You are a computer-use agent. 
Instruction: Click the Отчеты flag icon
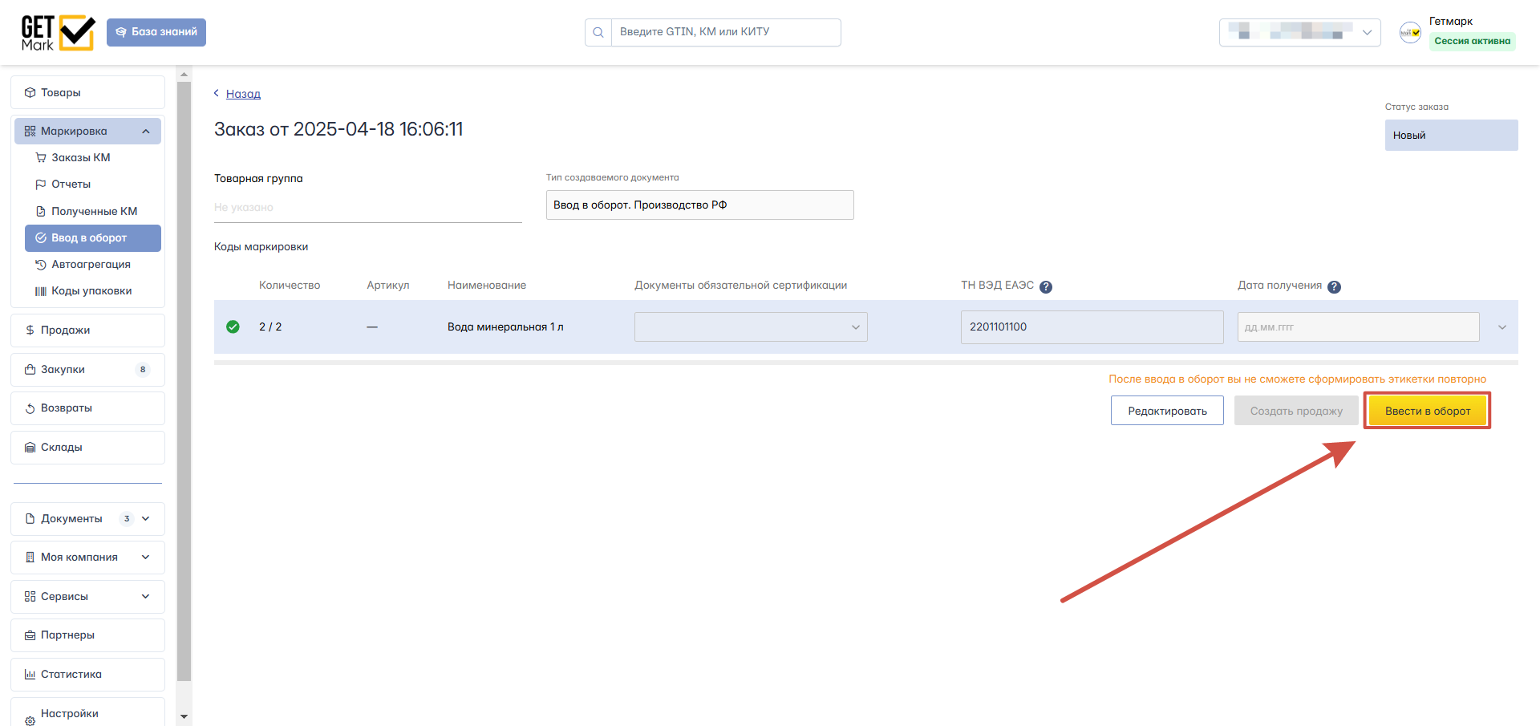[41, 185]
